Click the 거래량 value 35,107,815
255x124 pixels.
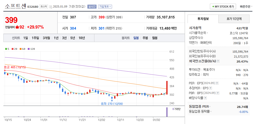166,17
